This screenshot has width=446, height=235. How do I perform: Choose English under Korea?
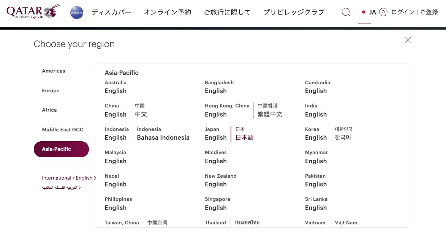click(316, 137)
